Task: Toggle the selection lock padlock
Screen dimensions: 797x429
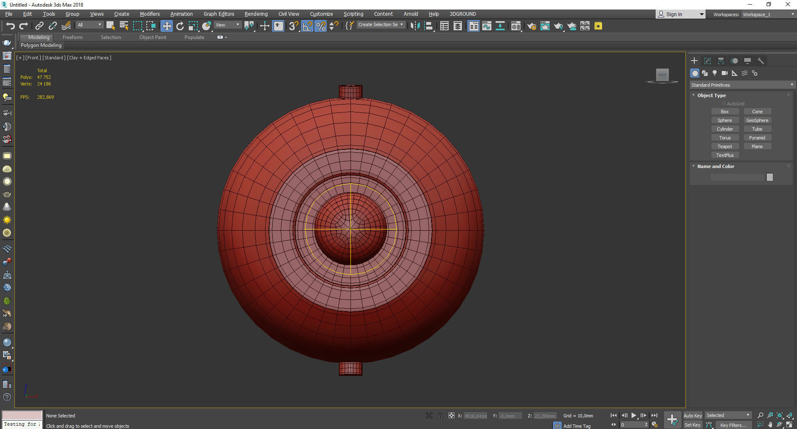Action: [440, 415]
